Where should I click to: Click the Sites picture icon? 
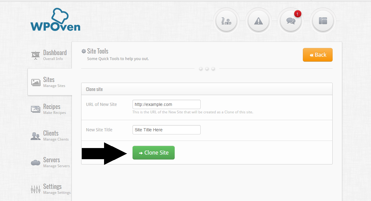[36, 82]
